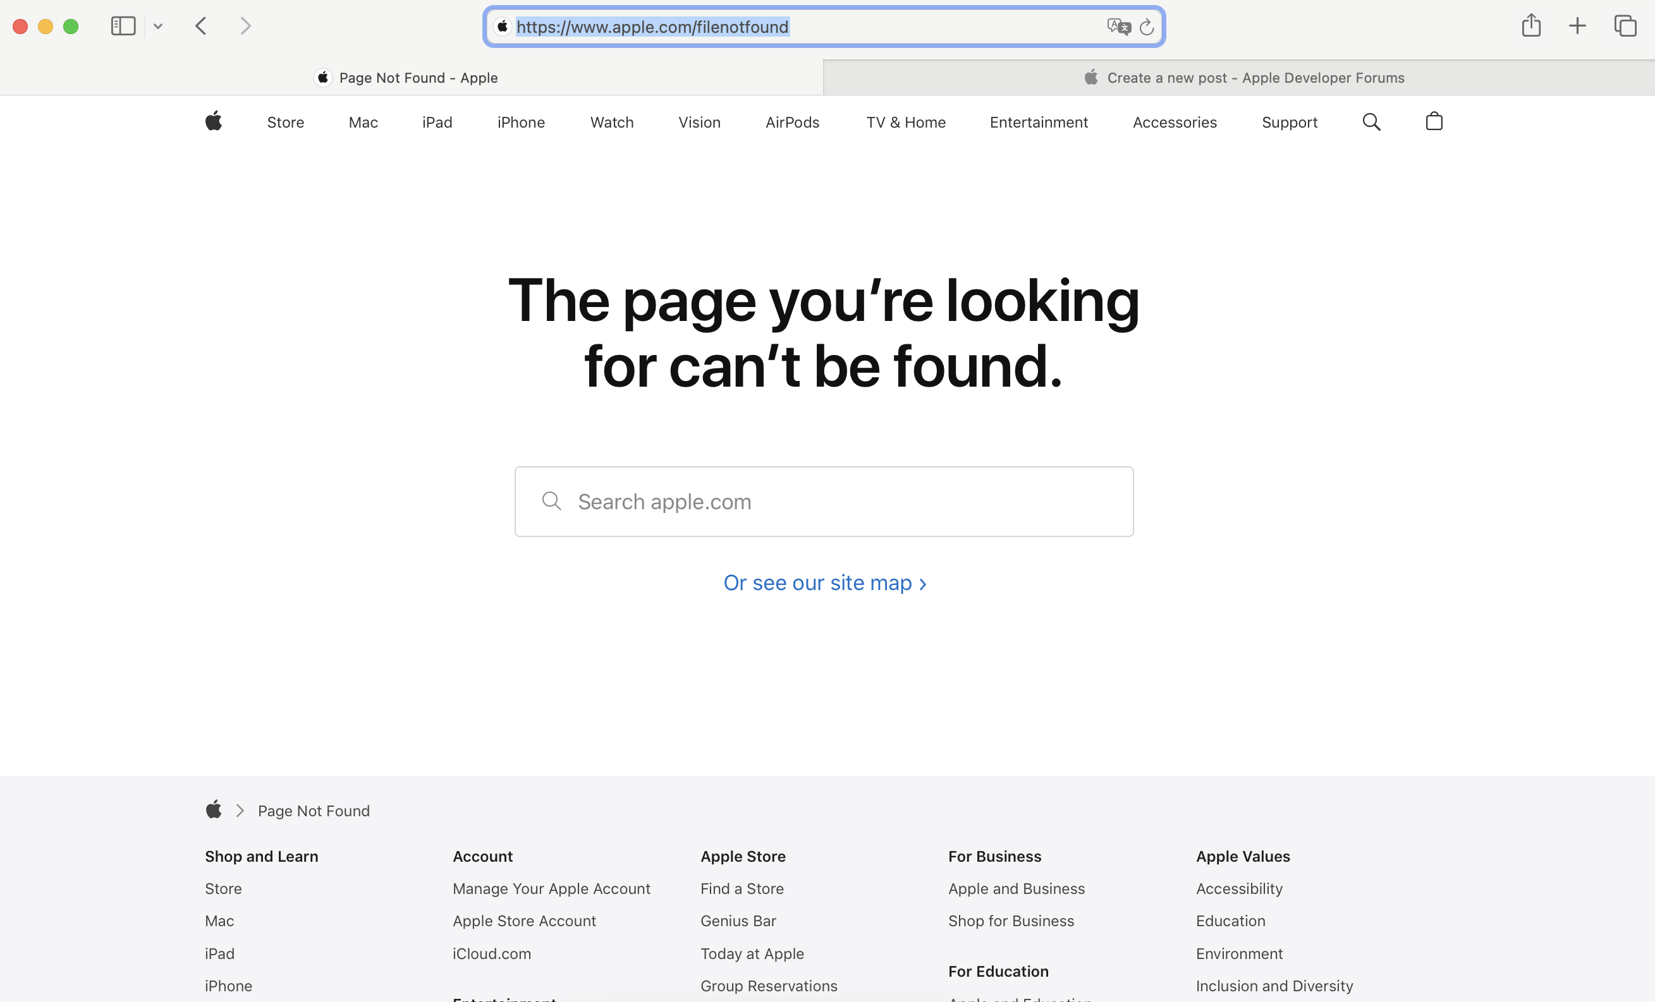Click the Shop and Learn footer heading
The height and width of the screenshot is (1002, 1655).
[x=261, y=856]
